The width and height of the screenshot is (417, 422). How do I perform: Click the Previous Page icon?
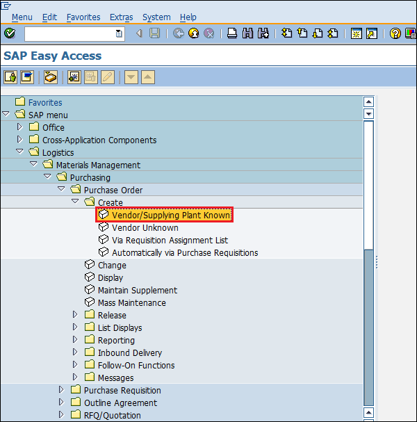click(302, 33)
